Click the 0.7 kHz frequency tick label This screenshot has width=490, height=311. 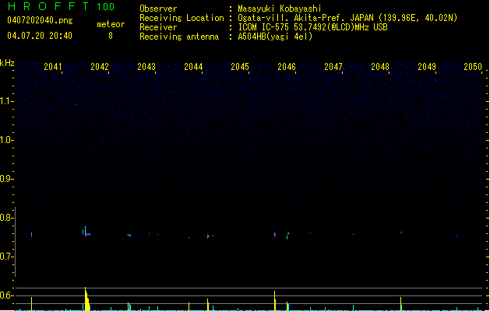[6, 257]
